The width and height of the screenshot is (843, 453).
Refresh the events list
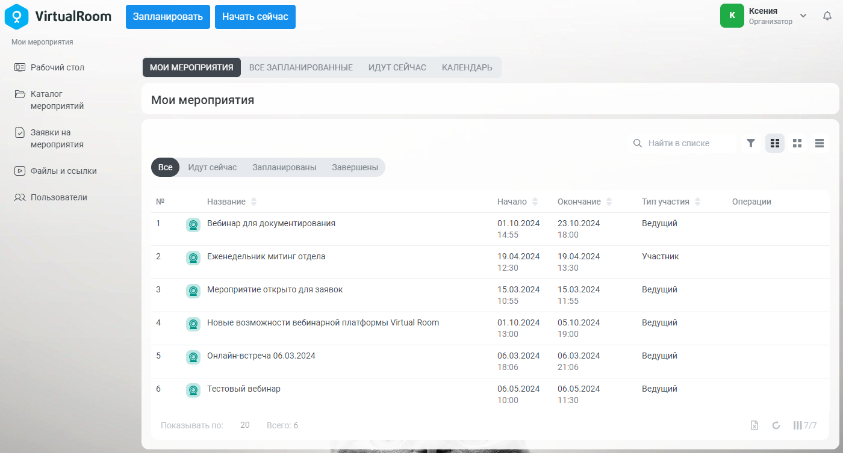click(x=776, y=425)
